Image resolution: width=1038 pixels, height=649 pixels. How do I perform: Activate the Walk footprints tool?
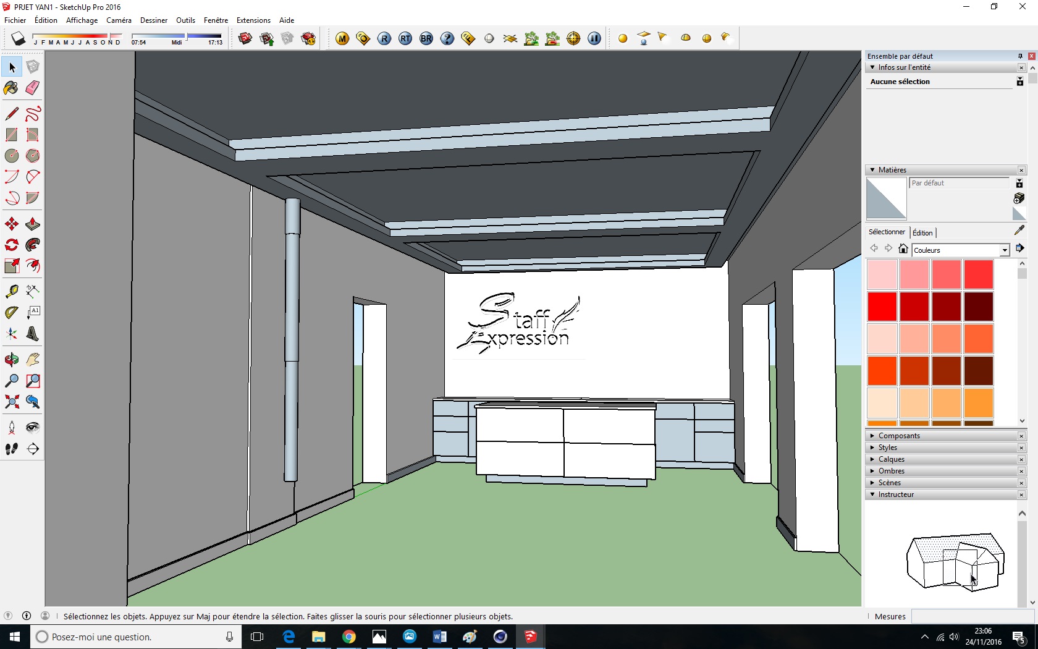point(12,449)
